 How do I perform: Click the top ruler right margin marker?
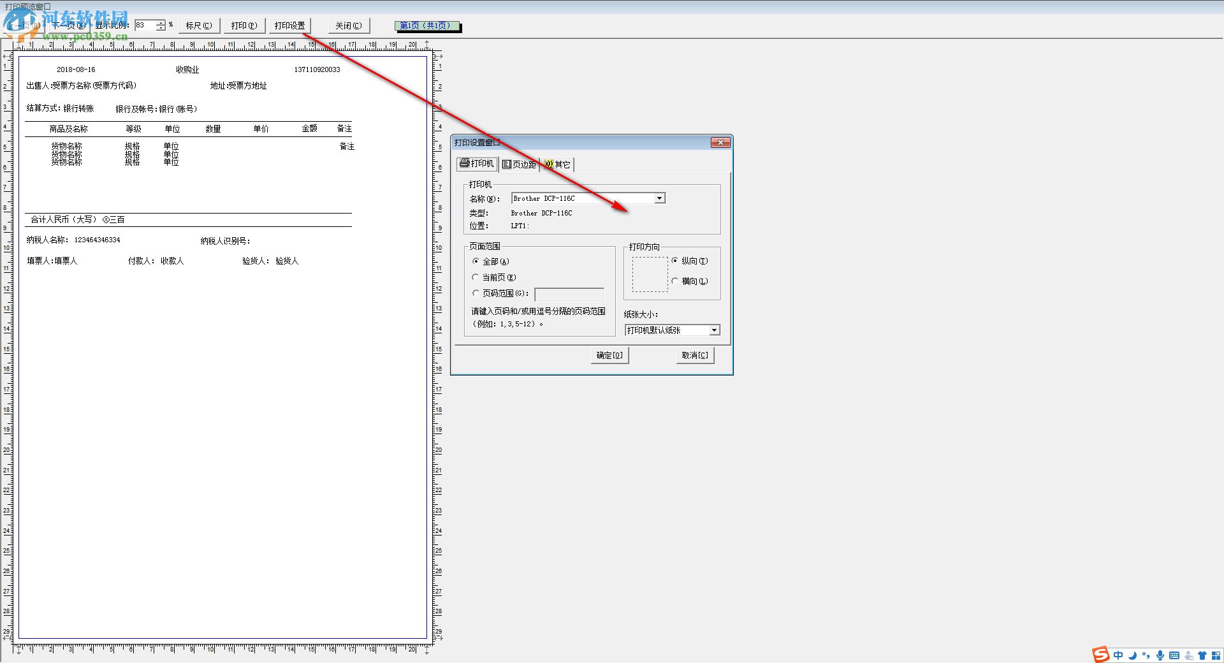click(427, 45)
